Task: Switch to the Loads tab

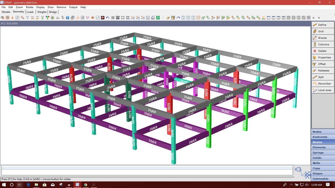Action: (x=30, y=12)
